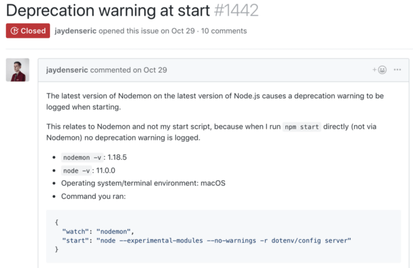Click jaydenseric's avatar thumbnail
Viewport: 413px width, 268px height.
pyautogui.click(x=18, y=70)
